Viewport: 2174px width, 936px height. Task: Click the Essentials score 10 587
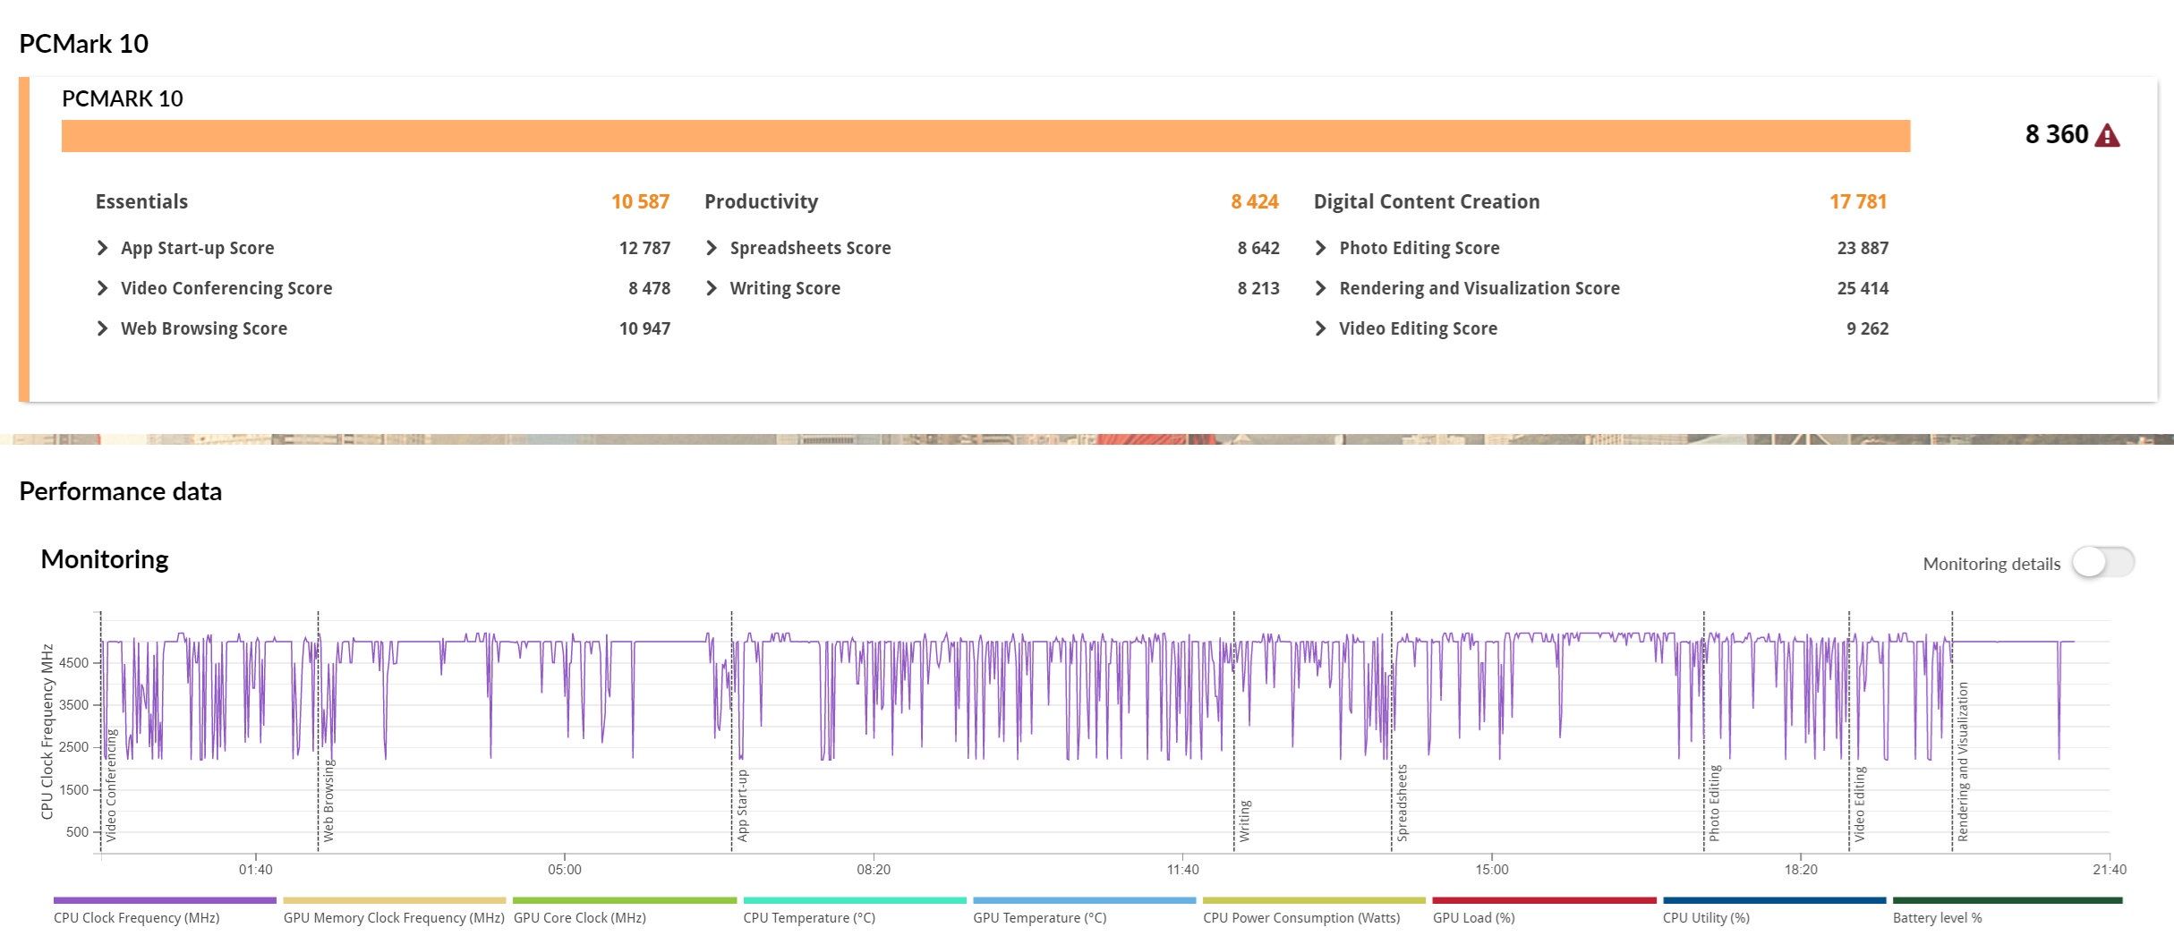[640, 201]
